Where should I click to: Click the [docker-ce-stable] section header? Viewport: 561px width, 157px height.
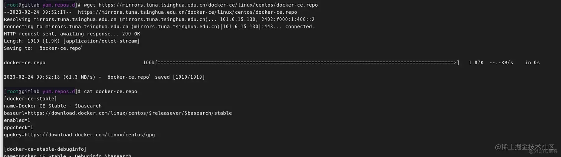pos(30,99)
